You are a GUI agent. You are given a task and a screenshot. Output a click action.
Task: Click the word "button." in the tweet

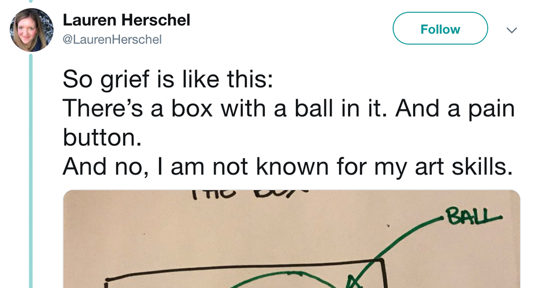(x=102, y=138)
